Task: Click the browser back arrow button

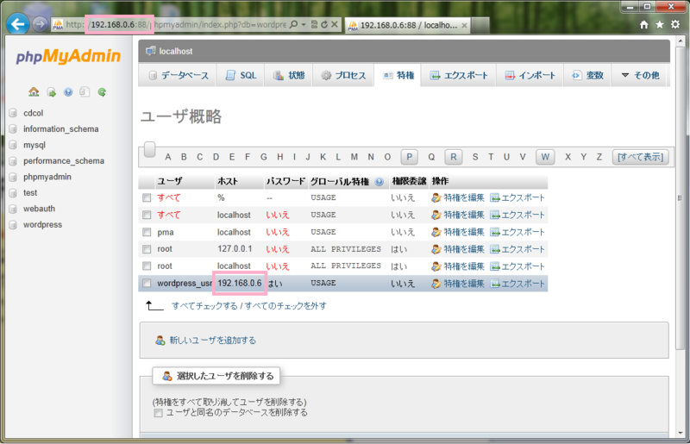Action: (17, 24)
